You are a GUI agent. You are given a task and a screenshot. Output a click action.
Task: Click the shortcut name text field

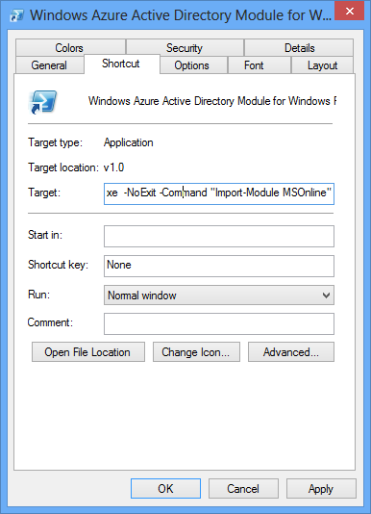click(x=211, y=101)
